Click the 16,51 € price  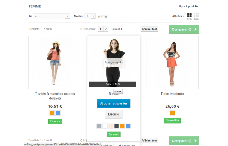click(x=55, y=106)
